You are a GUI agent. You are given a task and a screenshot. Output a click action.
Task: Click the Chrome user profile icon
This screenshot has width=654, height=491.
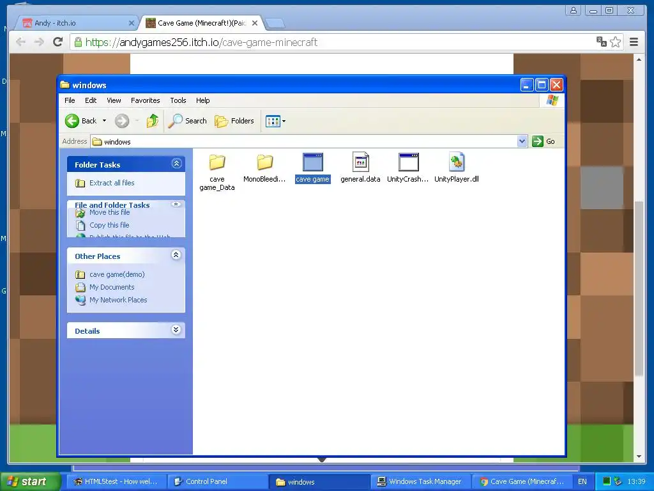[x=574, y=10]
